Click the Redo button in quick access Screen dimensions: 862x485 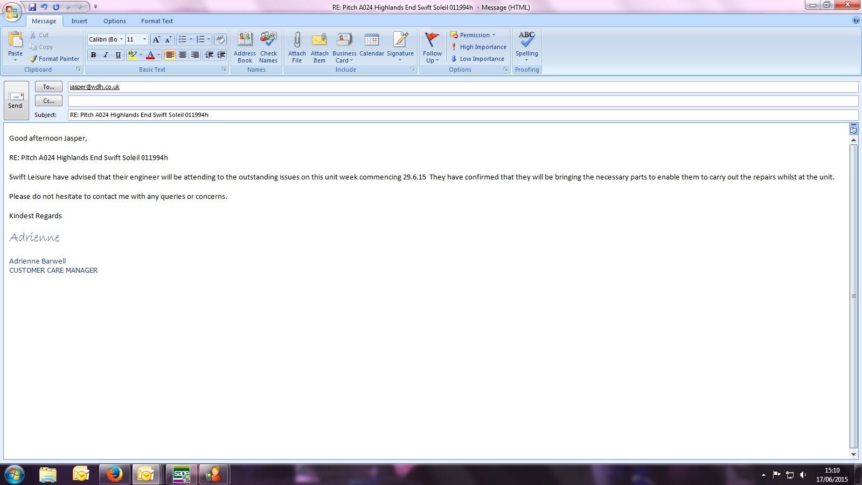click(x=56, y=7)
